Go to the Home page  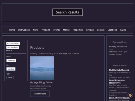12,30
